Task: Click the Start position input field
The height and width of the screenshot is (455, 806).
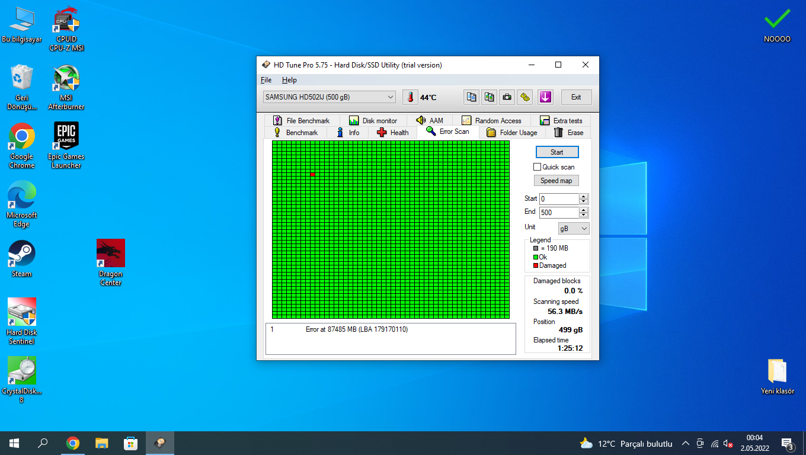Action: [559, 199]
